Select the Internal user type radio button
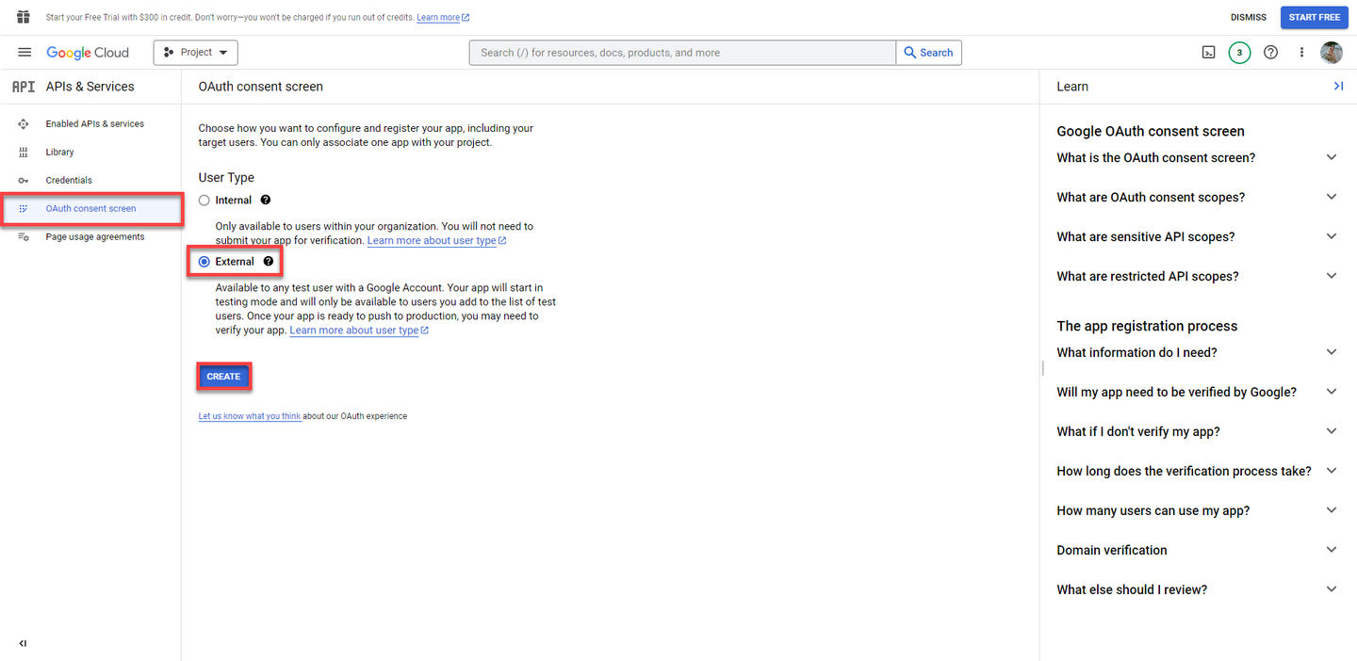The height and width of the screenshot is (661, 1357). click(x=204, y=201)
